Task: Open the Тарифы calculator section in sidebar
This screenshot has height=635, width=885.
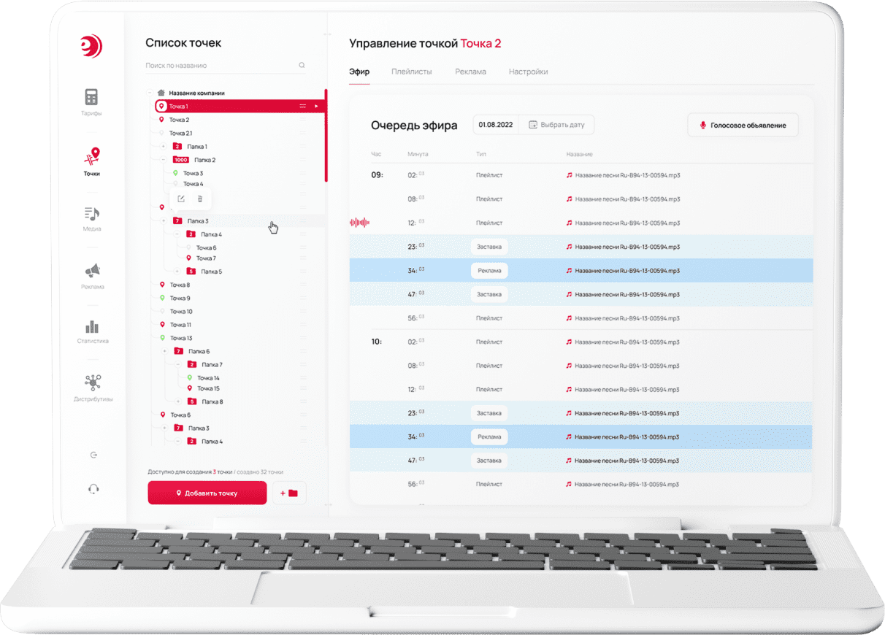Action: 91,97
